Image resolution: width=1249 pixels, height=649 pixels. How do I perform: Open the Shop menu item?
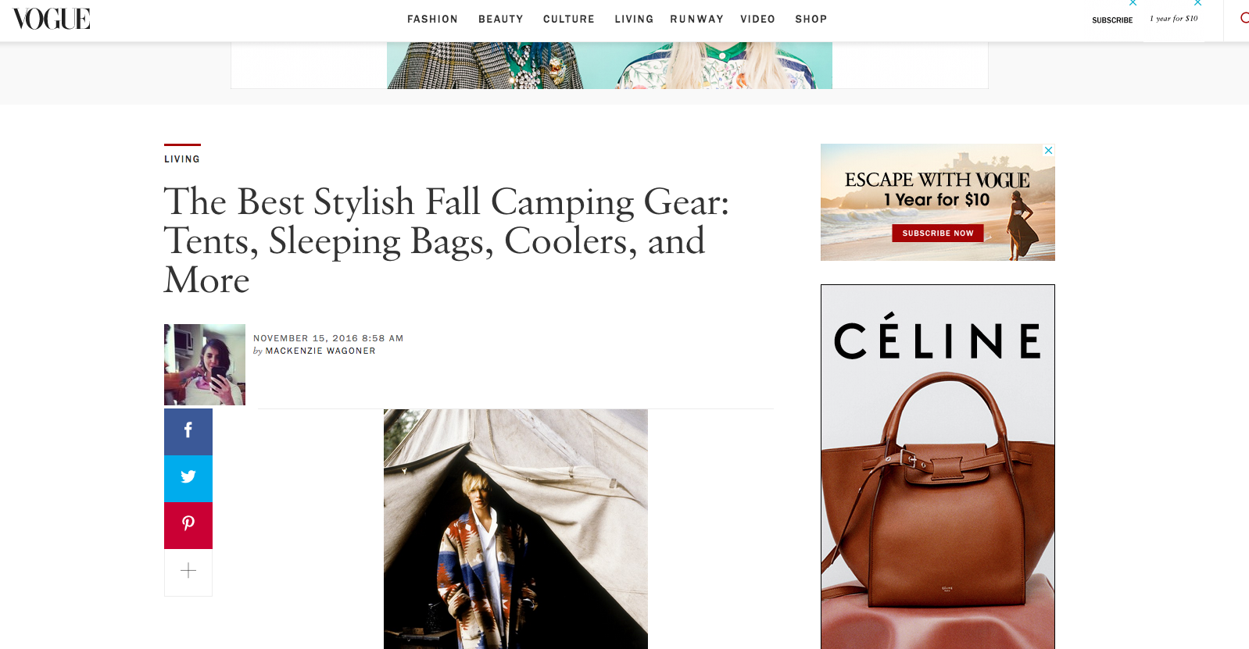click(x=811, y=20)
